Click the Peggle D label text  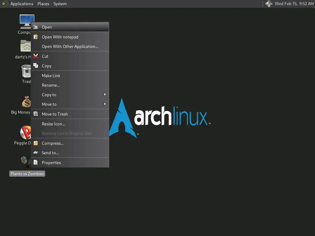(22, 143)
